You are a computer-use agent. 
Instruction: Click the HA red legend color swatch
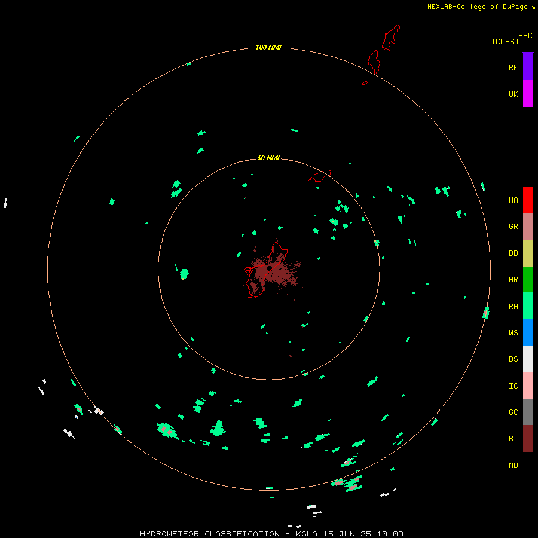(x=528, y=200)
